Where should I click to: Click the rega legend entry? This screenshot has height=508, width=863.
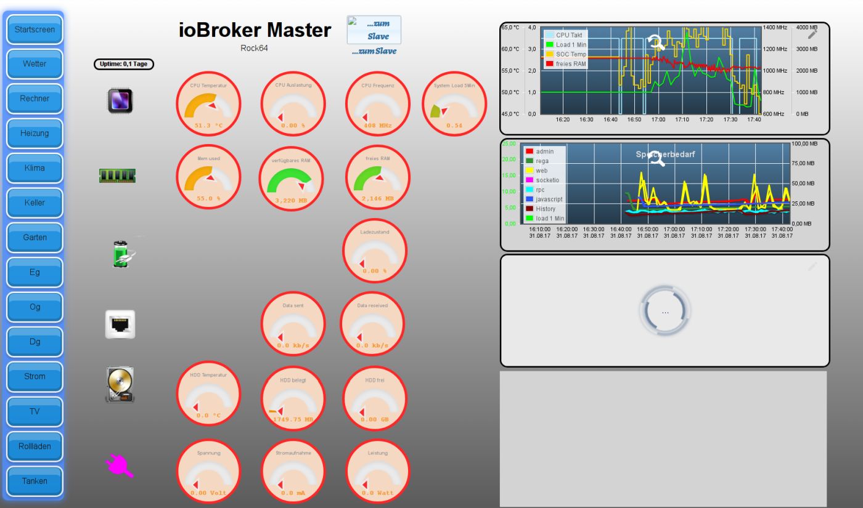pos(538,161)
